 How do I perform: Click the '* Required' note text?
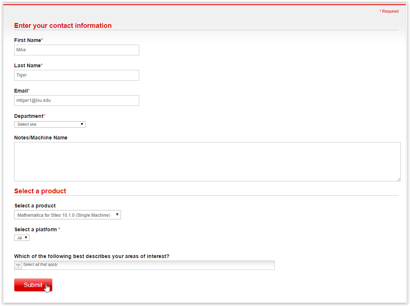pyautogui.click(x=389, y=11)
